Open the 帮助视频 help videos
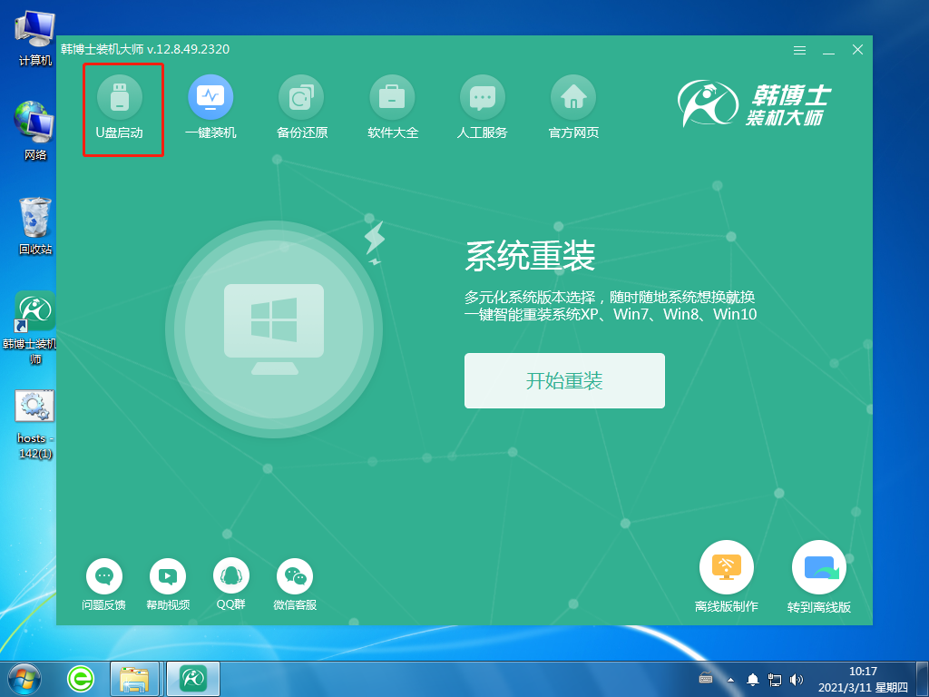Image resolution: width=929 pixels, height=697 pixels. click(x=168, y=575)
